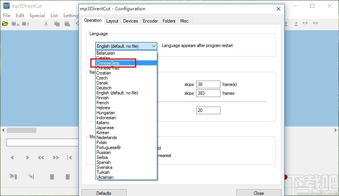Click the single right chevron navigation button

click(x=27, y=157)
